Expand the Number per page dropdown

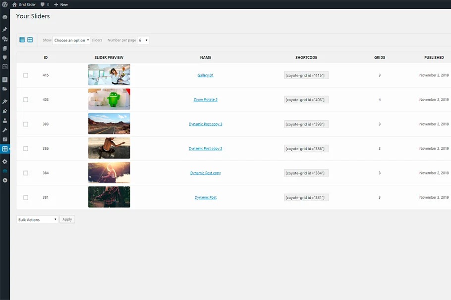click(143, 40)
